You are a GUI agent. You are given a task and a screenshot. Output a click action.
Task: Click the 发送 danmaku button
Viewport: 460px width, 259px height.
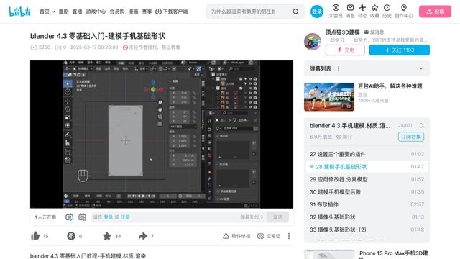click(277, 217)
